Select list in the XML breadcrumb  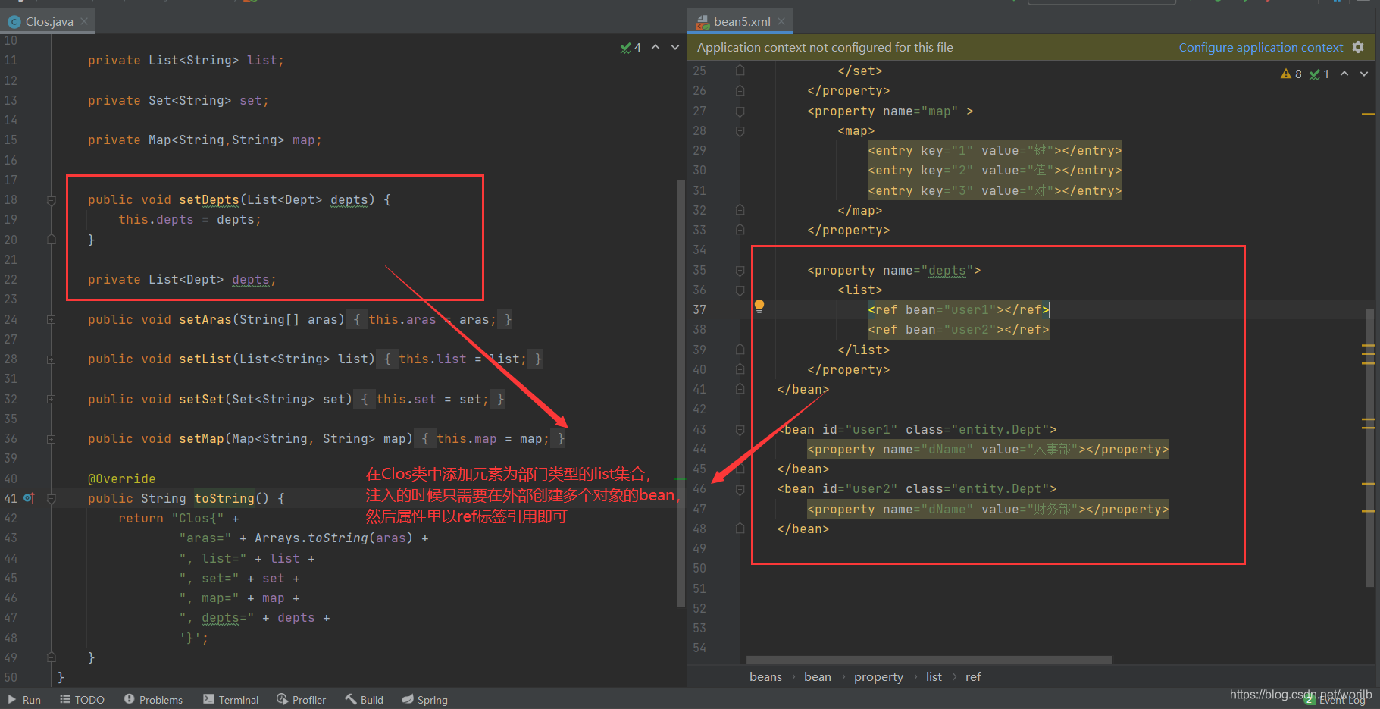pos(934,676)
